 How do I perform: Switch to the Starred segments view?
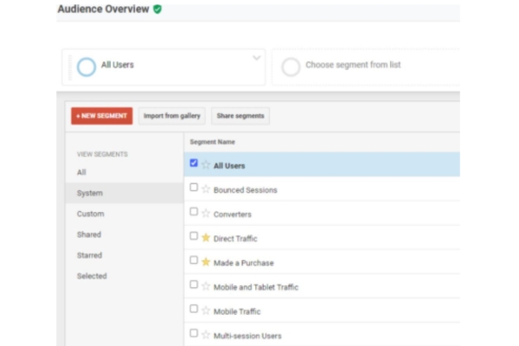tap(89, 255)
